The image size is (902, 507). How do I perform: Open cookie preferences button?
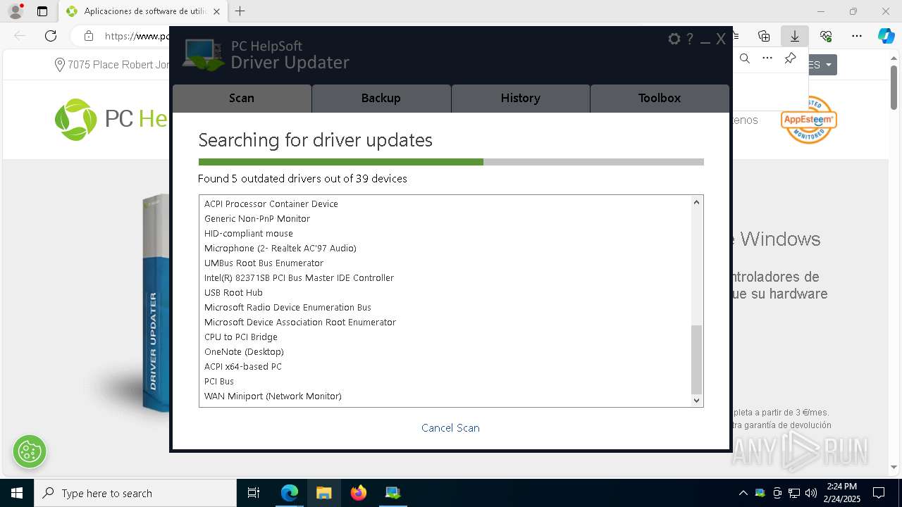pos(30,451)
